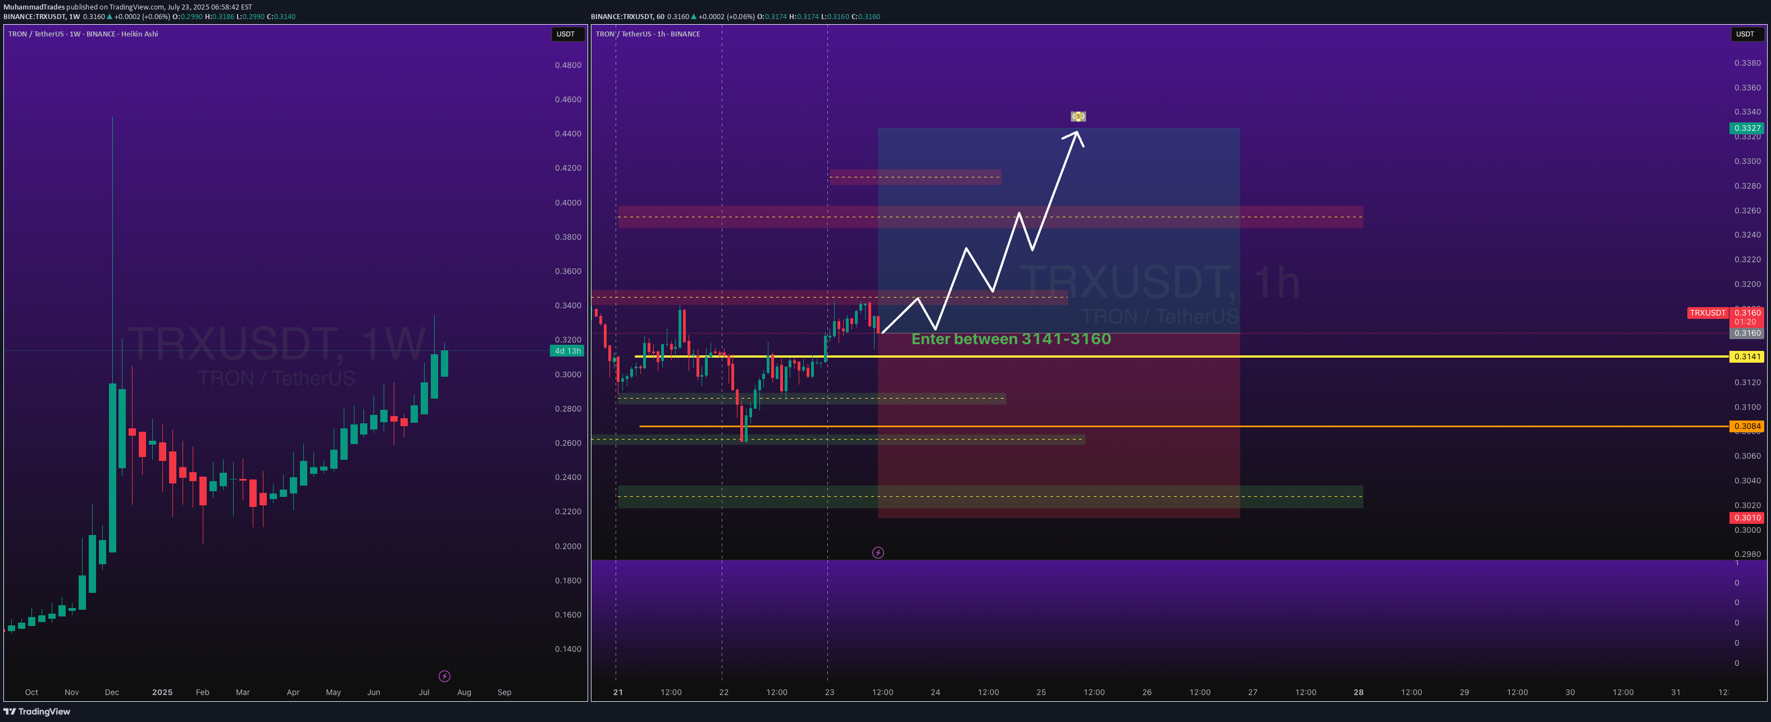The height and width of the screenshot is (722, 1771).
Task: Click the Dec label on weekly time axis
Action: pos(112,692)
